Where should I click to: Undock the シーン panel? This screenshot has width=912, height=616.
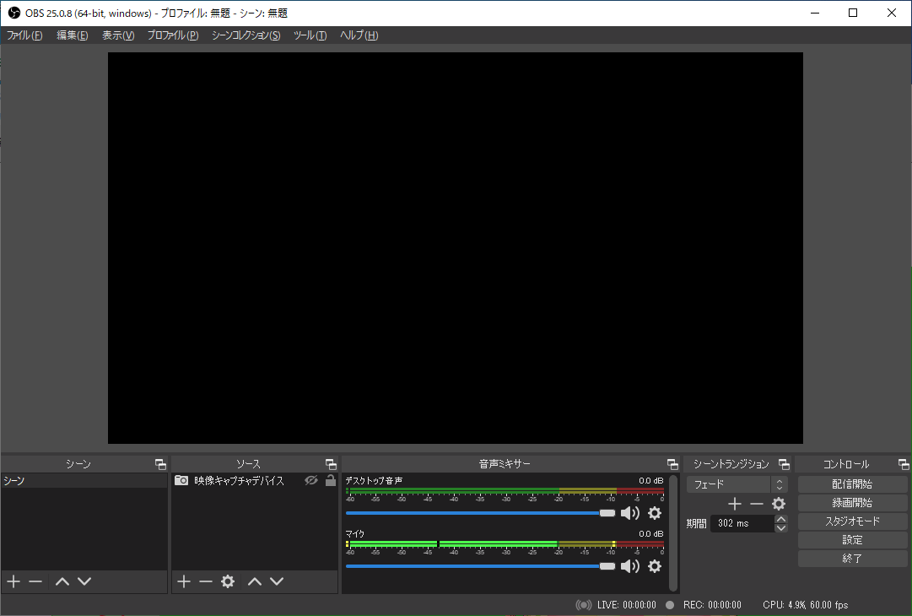pyautogui.click(x=160, y=464)
